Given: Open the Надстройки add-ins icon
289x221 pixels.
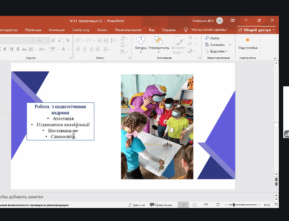Looking at the screenshot, I should coord(248,41).
